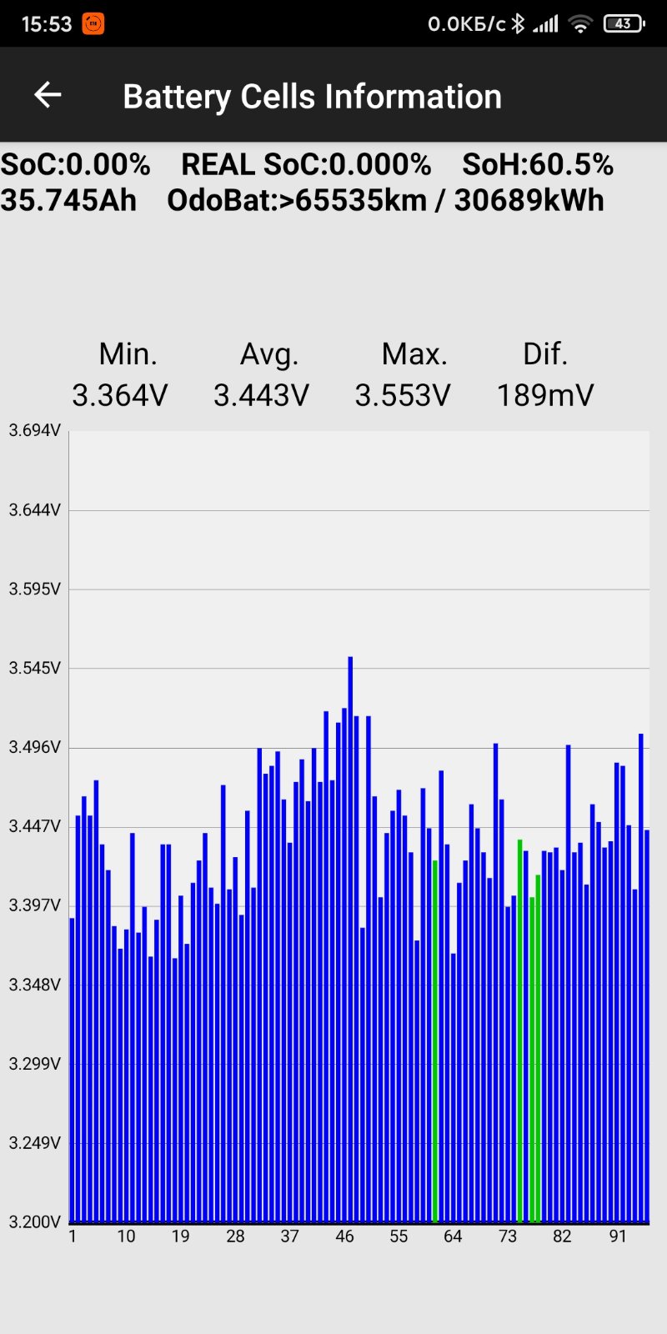
Task: Tap the Bluetooth status icon
Action: 518,23
